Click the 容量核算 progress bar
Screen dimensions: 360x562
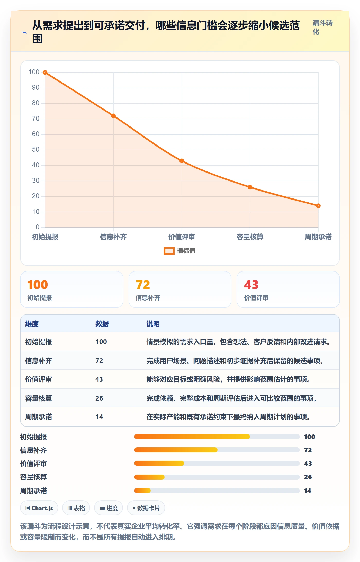pyautogui.click(x=217, y=477)
